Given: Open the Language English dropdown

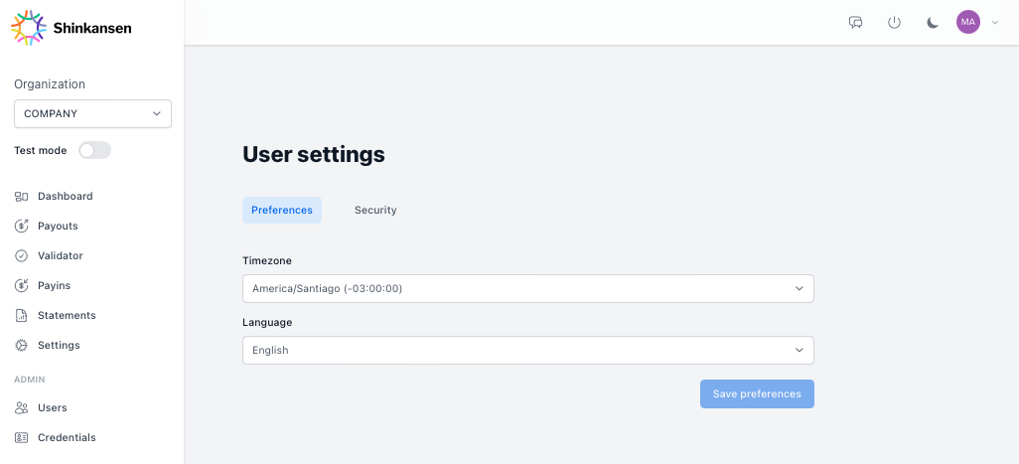Looking at the screenshot, I should click(528, 351).
